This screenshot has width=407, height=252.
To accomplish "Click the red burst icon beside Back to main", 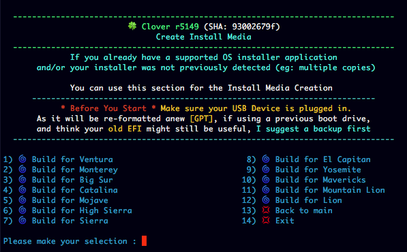I will (x=266, y=210).
